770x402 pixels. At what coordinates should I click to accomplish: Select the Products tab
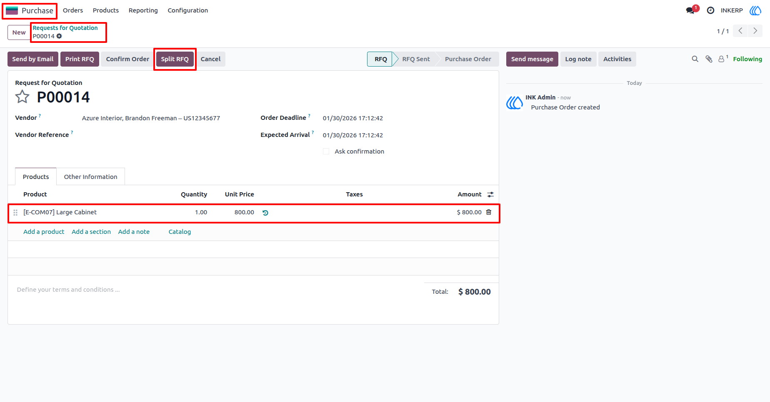pos(36,177)
